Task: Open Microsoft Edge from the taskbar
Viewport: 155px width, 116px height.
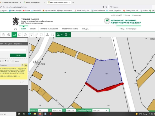Action: [x=30, y=114]
